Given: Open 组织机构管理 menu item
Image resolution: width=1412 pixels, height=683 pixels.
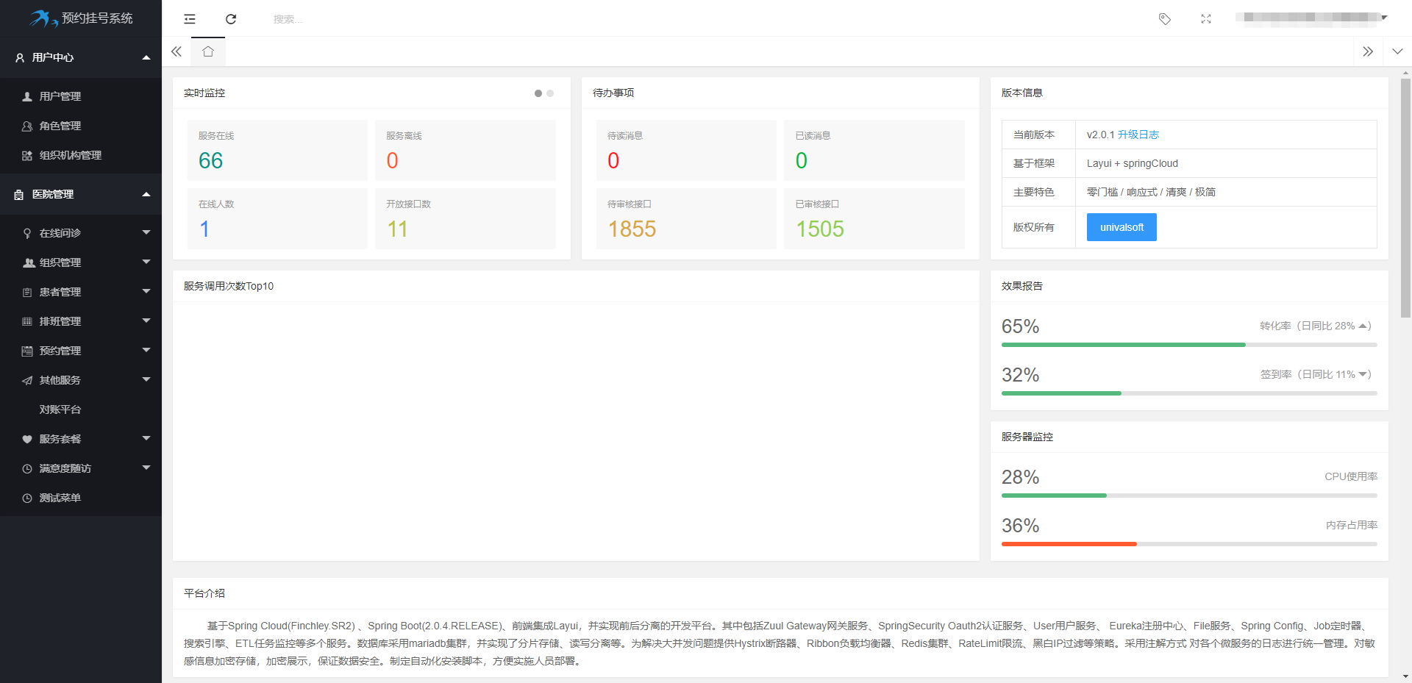Looking at the screenshot, I should [81, 155].
